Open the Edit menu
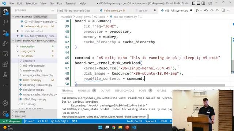 (x=19, y=3)
